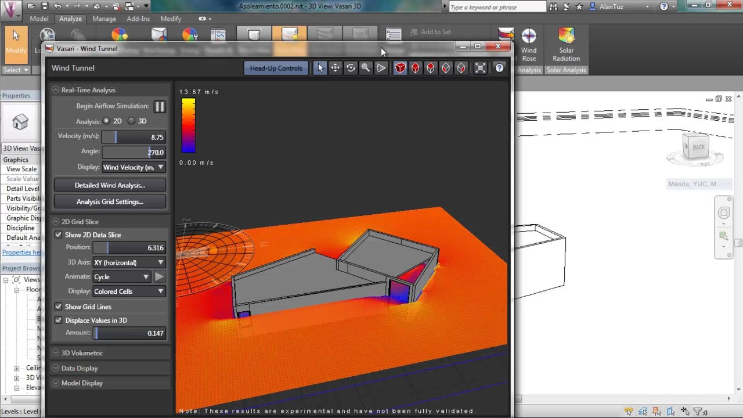This screenshot has height=418, width=743.
Task: Select the fourth cube view preset
Action: click(x=446, y=68)
